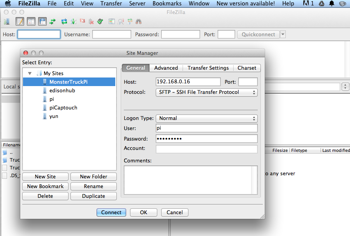Screen dimensions: 350x236
Task: Click the Site Manager Host field
Action: 188,82
